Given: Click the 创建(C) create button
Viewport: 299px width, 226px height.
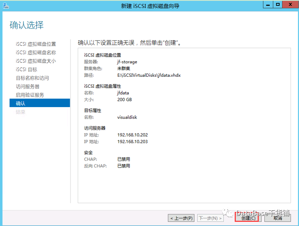Looking at the screenshot, I should (x=248, y=218).
